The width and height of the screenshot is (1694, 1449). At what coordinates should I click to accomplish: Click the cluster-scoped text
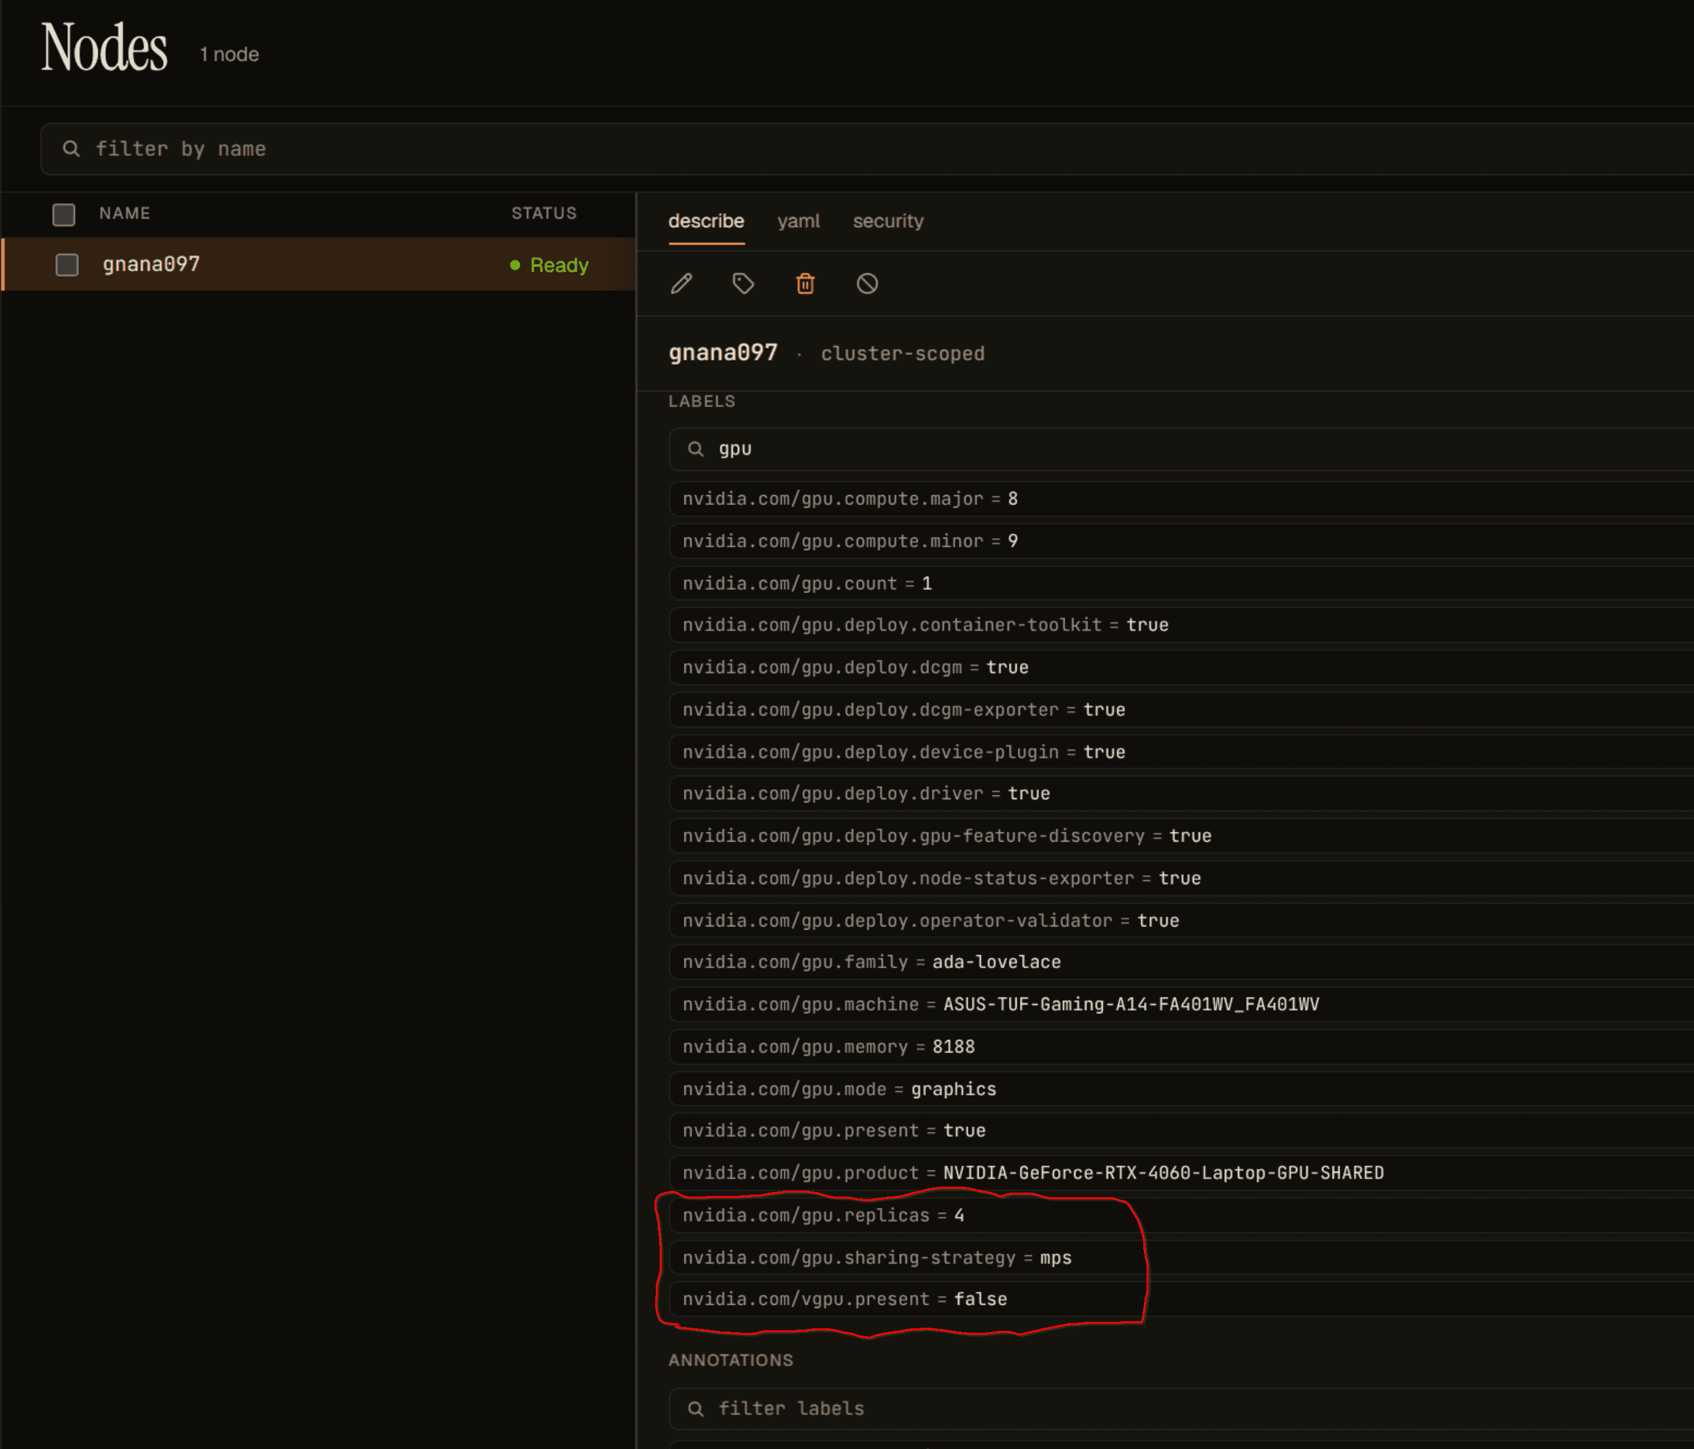point(902,353)
